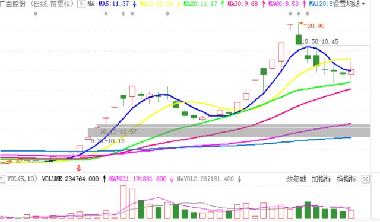Click the tallest volume bar
The image size is (380, 222).
123,202
